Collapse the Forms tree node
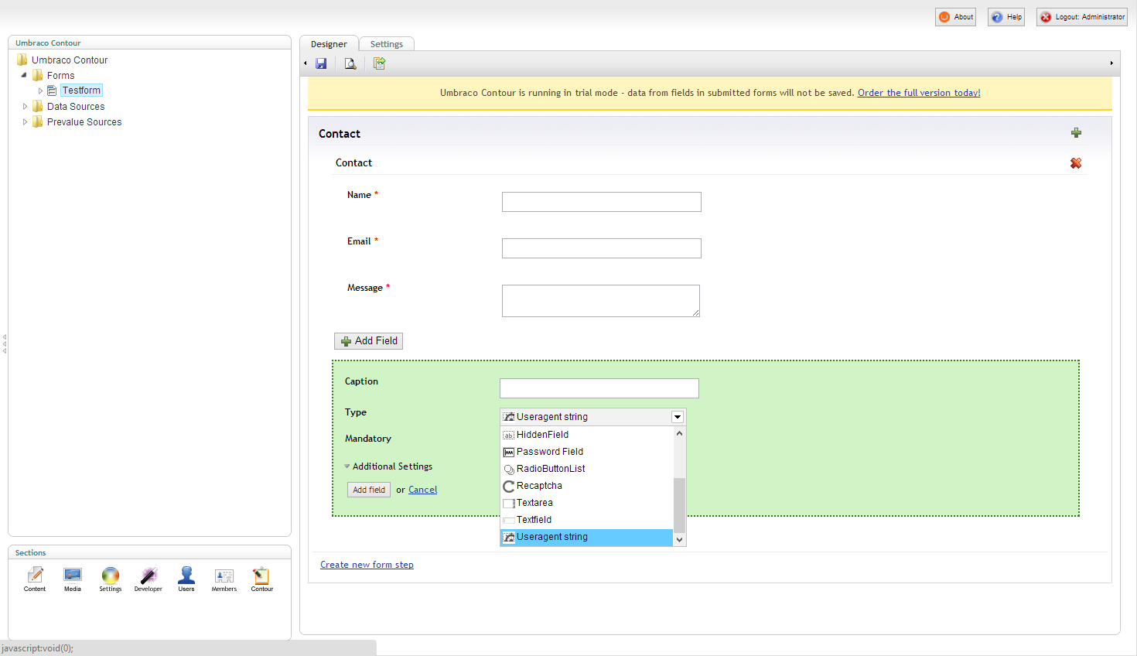 (x=24, y=75)
